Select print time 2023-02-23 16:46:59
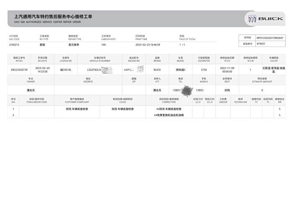 pos(148,45)
